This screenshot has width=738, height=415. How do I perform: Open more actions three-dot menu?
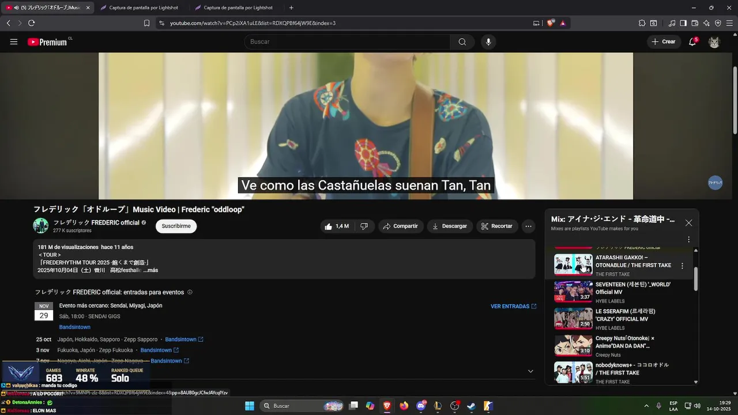pyautogui.click(x=528, y=226)
